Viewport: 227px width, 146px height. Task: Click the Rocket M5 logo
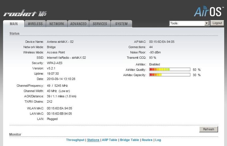(25, 13)
